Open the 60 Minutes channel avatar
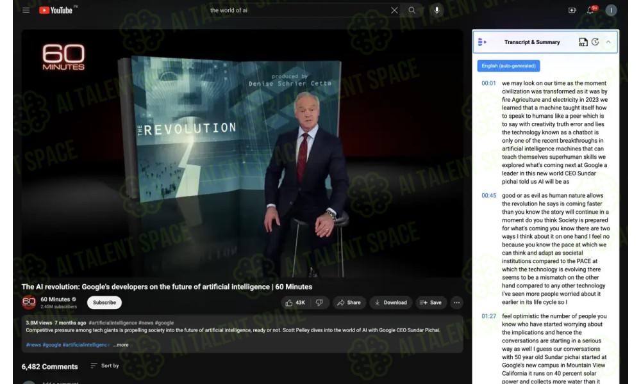 pyautogui.click(x=29, y=302)
